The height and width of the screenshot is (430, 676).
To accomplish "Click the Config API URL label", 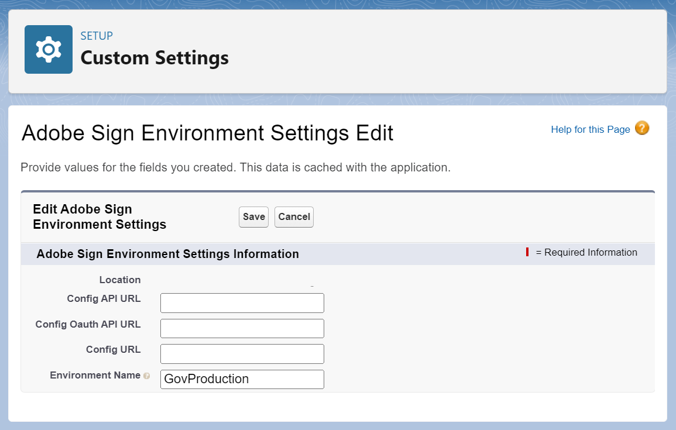I will (x=104, y=298).
